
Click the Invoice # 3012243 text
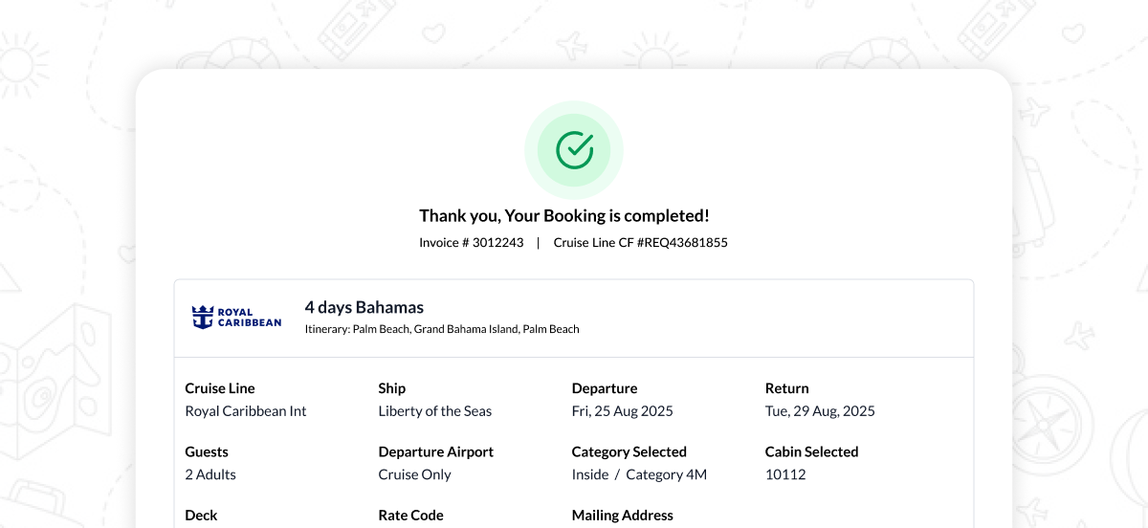tap(471, 243)
